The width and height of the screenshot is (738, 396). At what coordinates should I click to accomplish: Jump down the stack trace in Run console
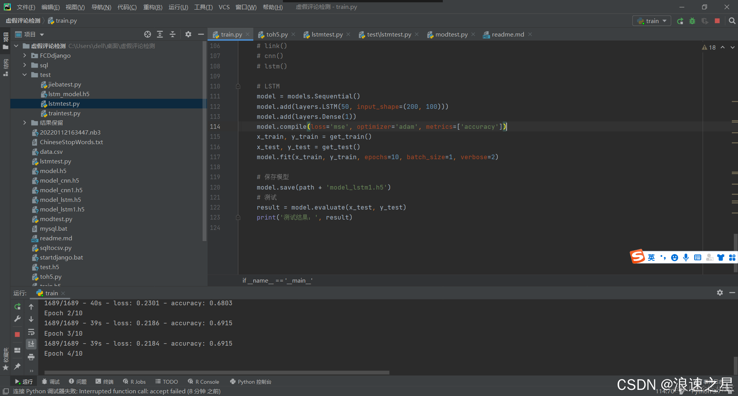(31, 319)
